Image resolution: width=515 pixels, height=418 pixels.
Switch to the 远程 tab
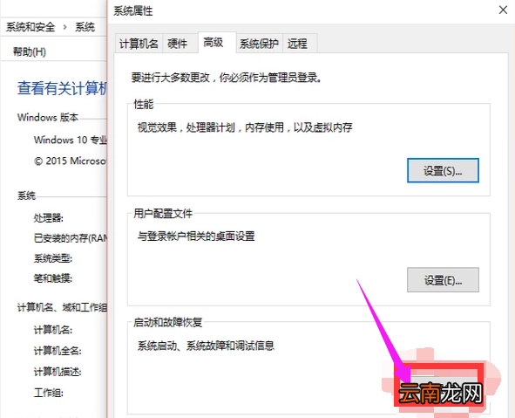tap(297, 44)
